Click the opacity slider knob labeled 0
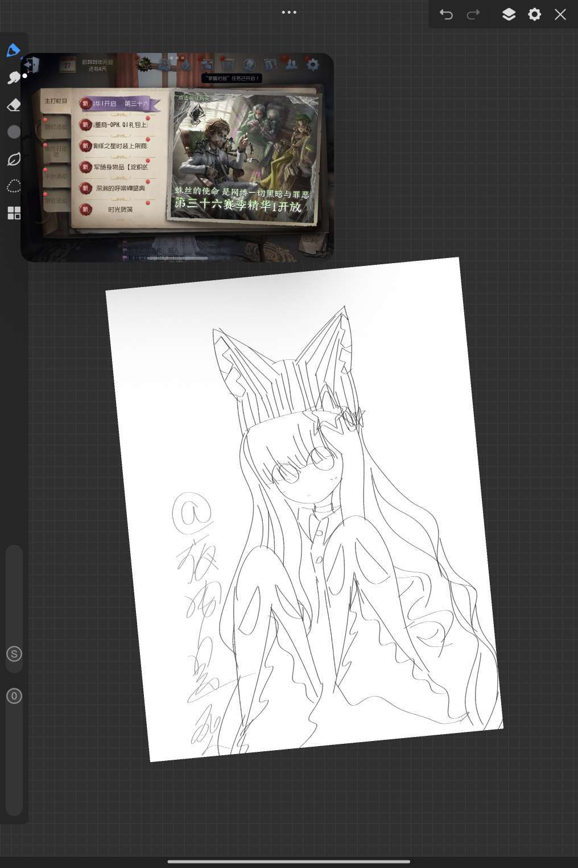This screenshot has height=868, width=578. click(14, 696)
